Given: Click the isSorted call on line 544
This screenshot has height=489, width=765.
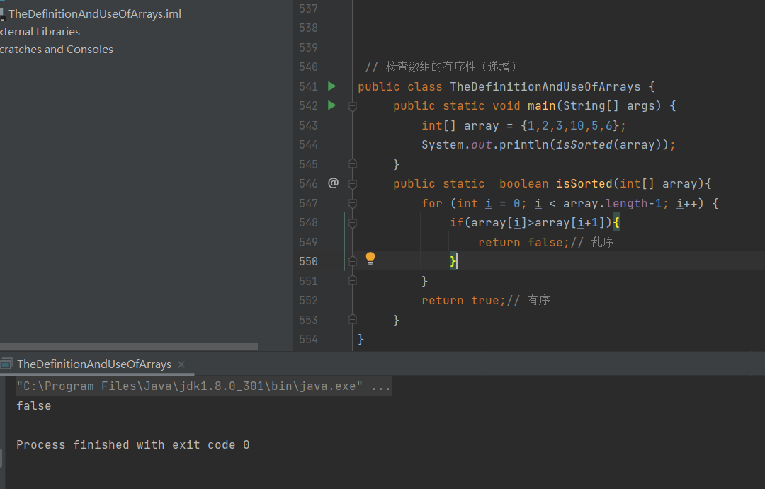Looking at the screenshot, I should [584, 145].
